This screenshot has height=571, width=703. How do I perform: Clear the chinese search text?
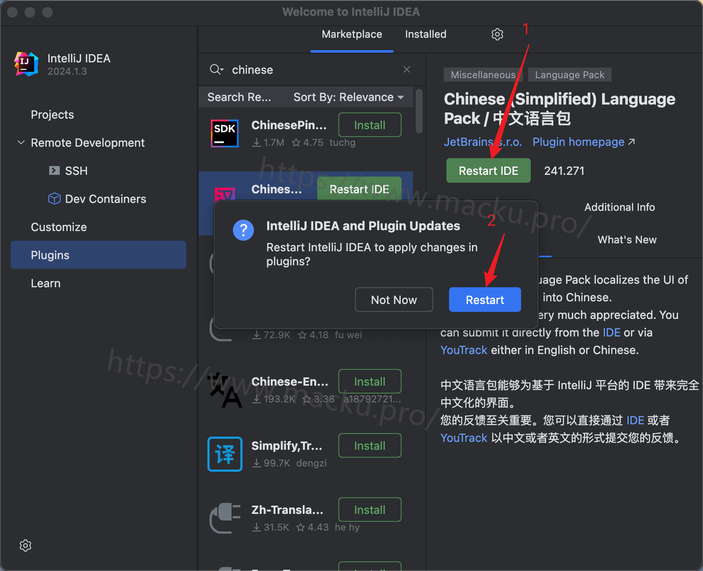[x=407, y=69]
